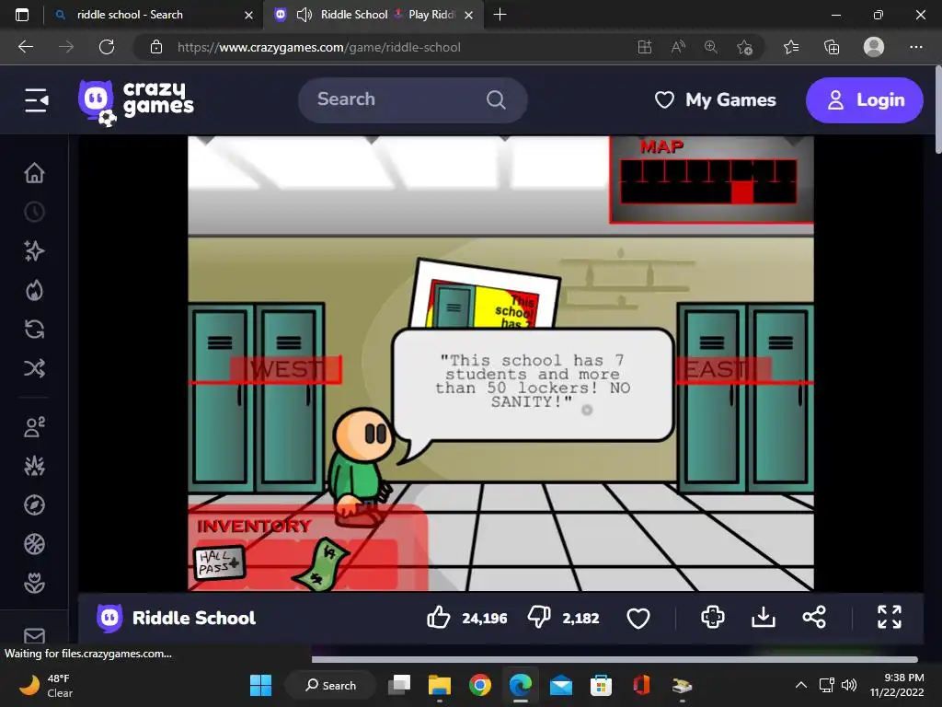Click the download icon in the game bar
The height and width of the screenshot is (707, 942).
point(763,617)
